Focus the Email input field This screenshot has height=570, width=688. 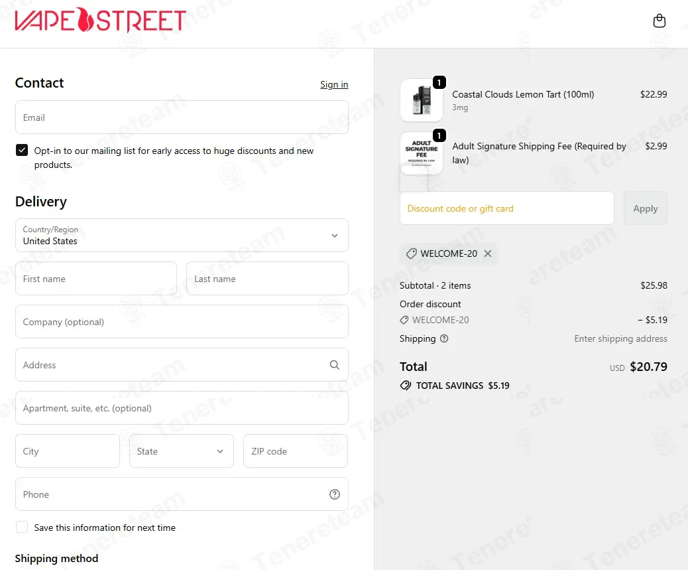point(182,117)
